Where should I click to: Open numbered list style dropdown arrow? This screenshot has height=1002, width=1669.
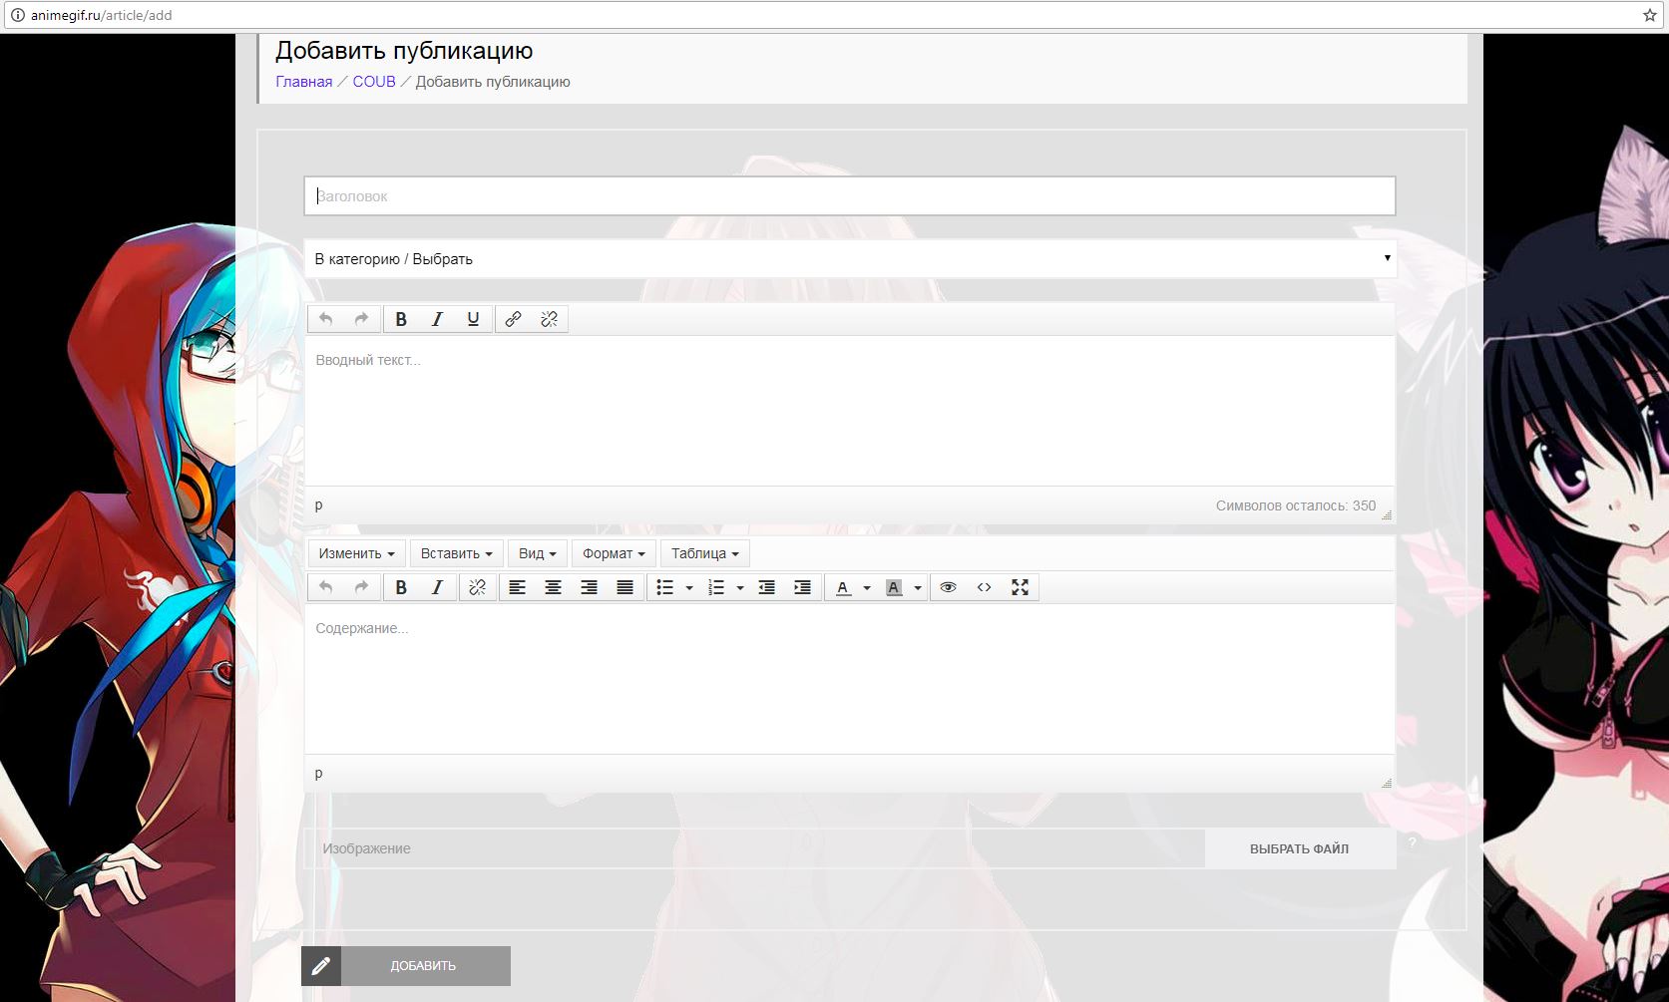[740, 588]
